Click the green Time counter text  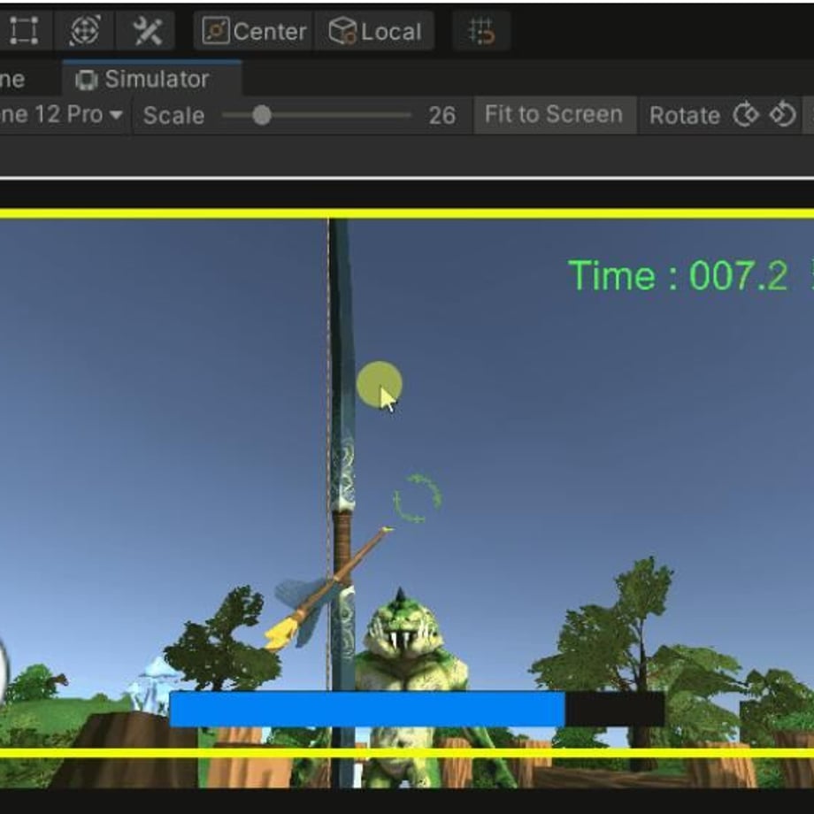point(678,276)
